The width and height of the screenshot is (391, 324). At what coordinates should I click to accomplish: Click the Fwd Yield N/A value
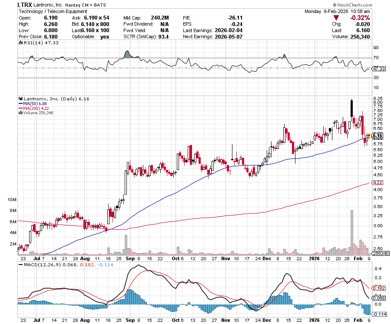(x=165, y=30)
